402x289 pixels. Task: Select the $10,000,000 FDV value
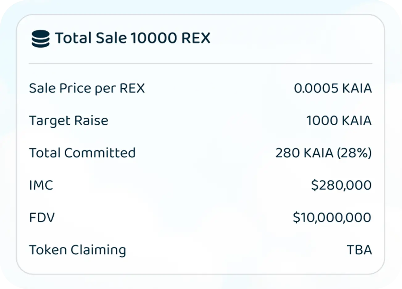click(x=332, y=218)
